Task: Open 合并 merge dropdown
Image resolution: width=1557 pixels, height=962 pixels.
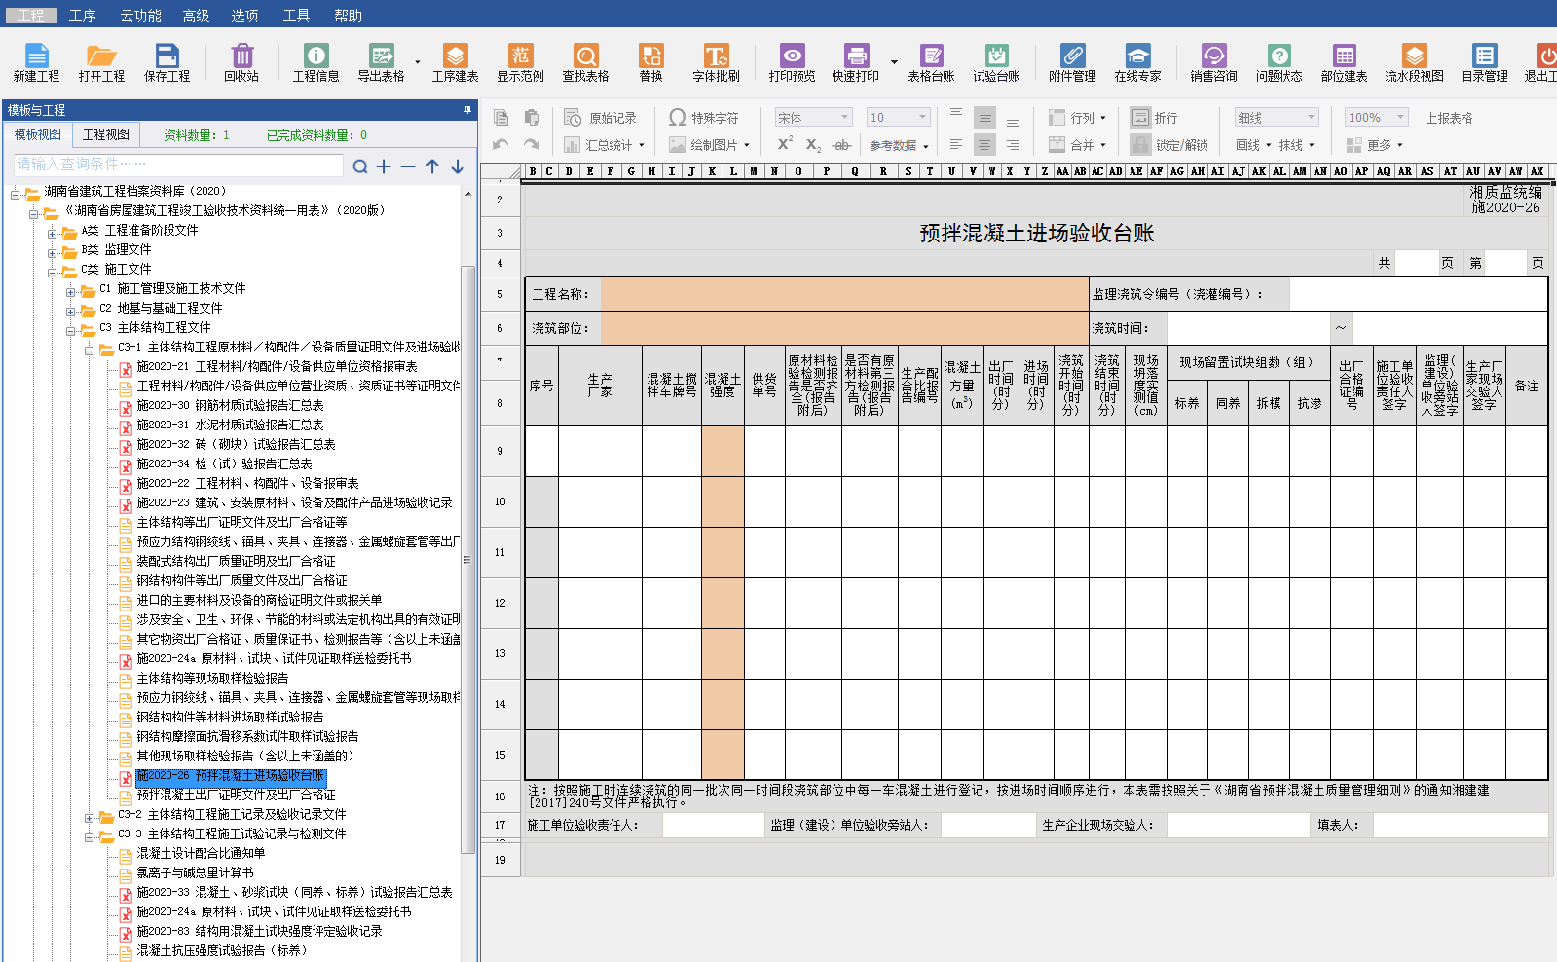Action: (1078, 145)
